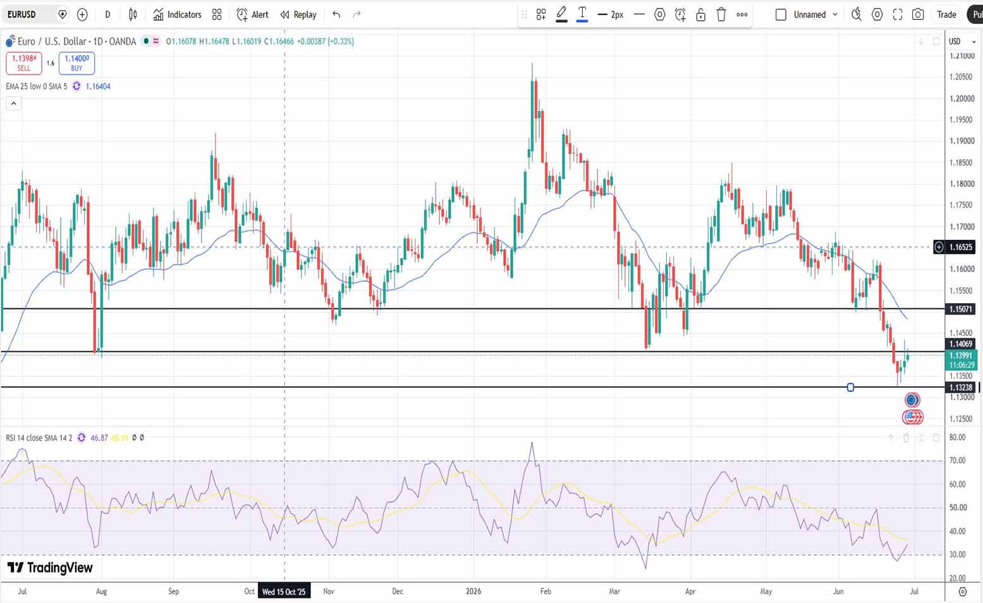Viewport: 983px width, 603px height.
Task: Maximize the RSI pane
Action: [x=936, y=437]
